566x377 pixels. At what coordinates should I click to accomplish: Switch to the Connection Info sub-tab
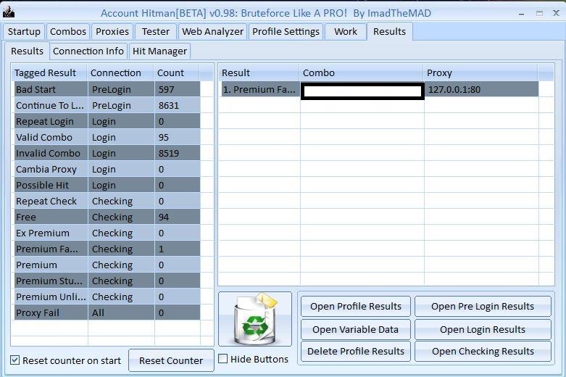[88, 51]
